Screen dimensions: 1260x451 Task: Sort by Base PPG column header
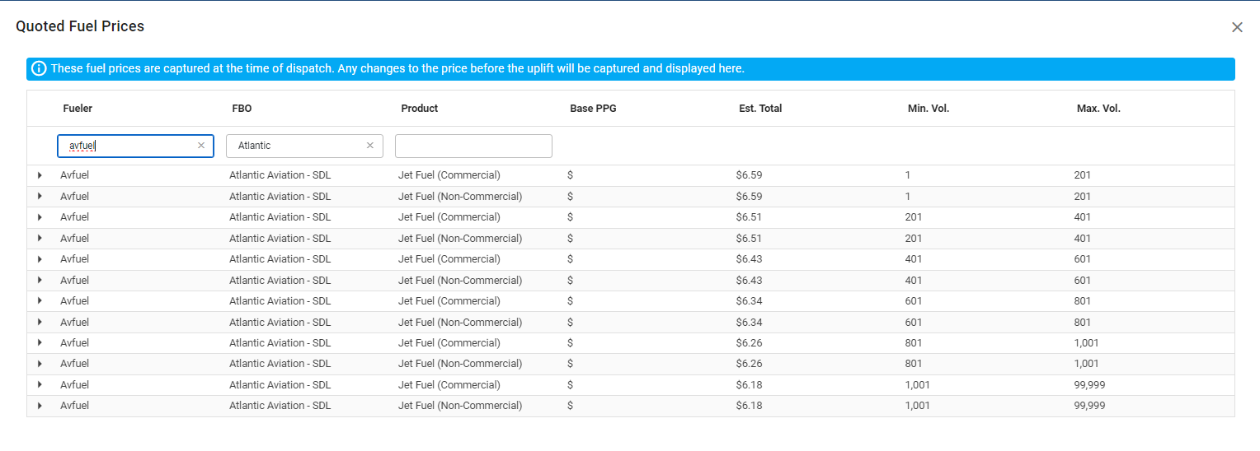pyautogui.click(x=593, y=109)
